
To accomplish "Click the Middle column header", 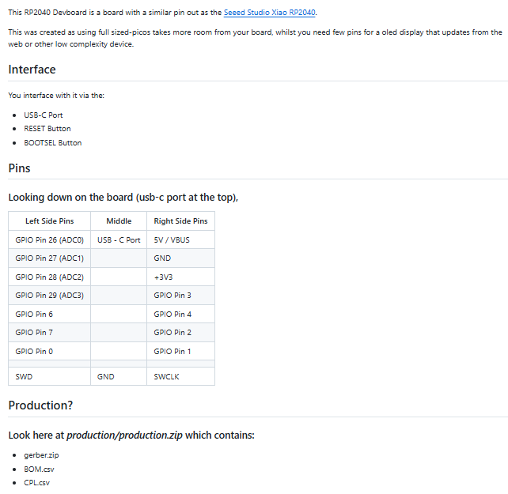I will (119, 221).
